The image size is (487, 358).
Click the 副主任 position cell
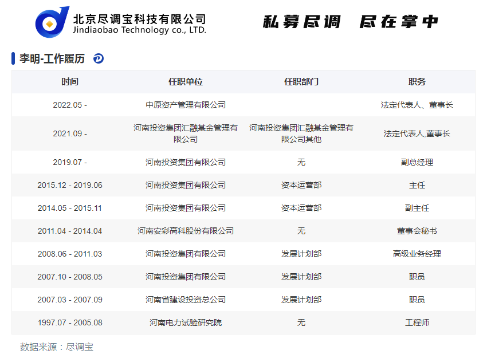pyautogui.click(x=417, y=208)
